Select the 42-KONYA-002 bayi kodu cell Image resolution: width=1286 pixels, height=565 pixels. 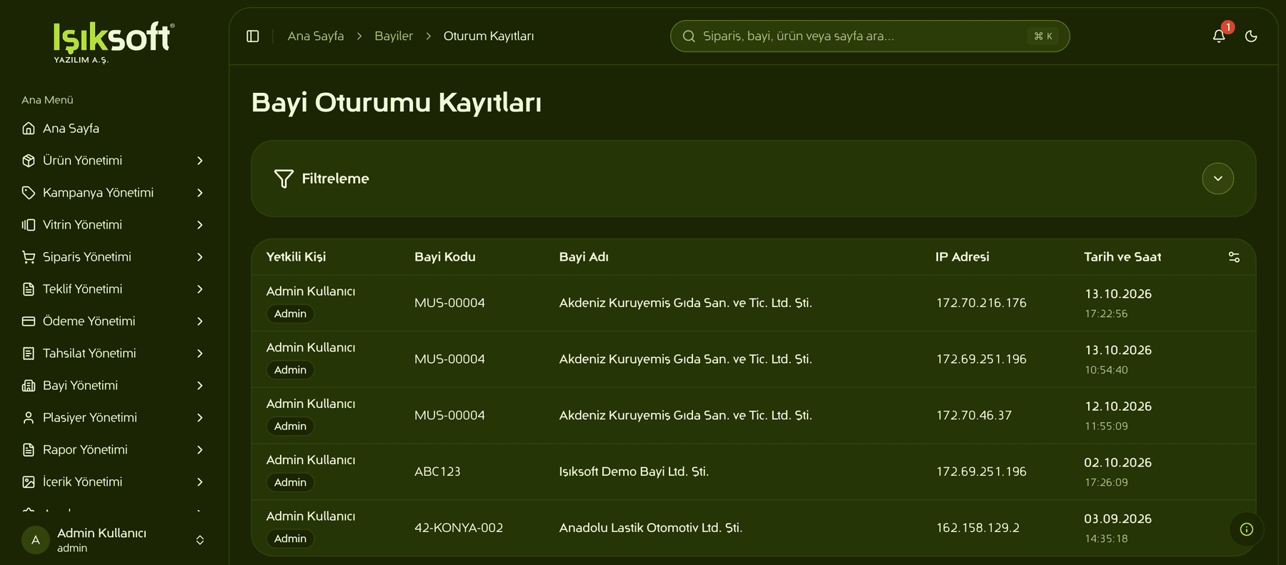pos(459,528)
